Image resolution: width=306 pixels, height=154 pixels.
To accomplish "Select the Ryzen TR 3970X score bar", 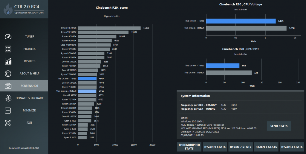I will click(x=109, y=28).
